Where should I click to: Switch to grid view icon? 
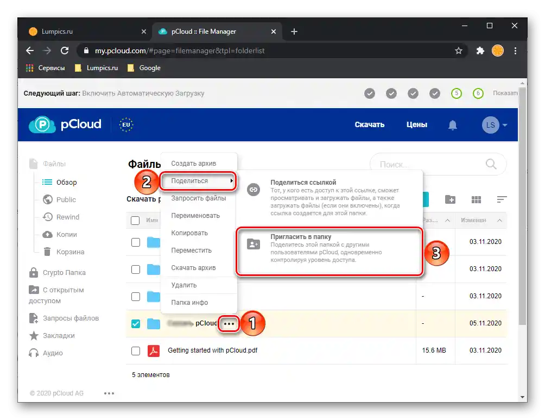tap(476, 199)
